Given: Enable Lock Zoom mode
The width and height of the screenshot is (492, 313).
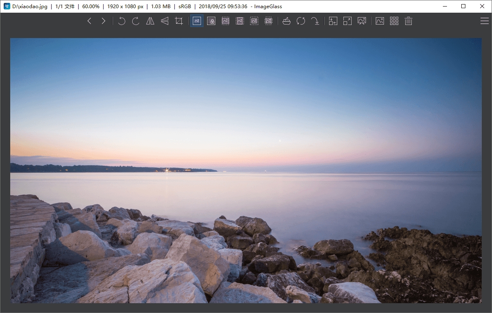Looking at the screenshot, I should tap(211, 21).
